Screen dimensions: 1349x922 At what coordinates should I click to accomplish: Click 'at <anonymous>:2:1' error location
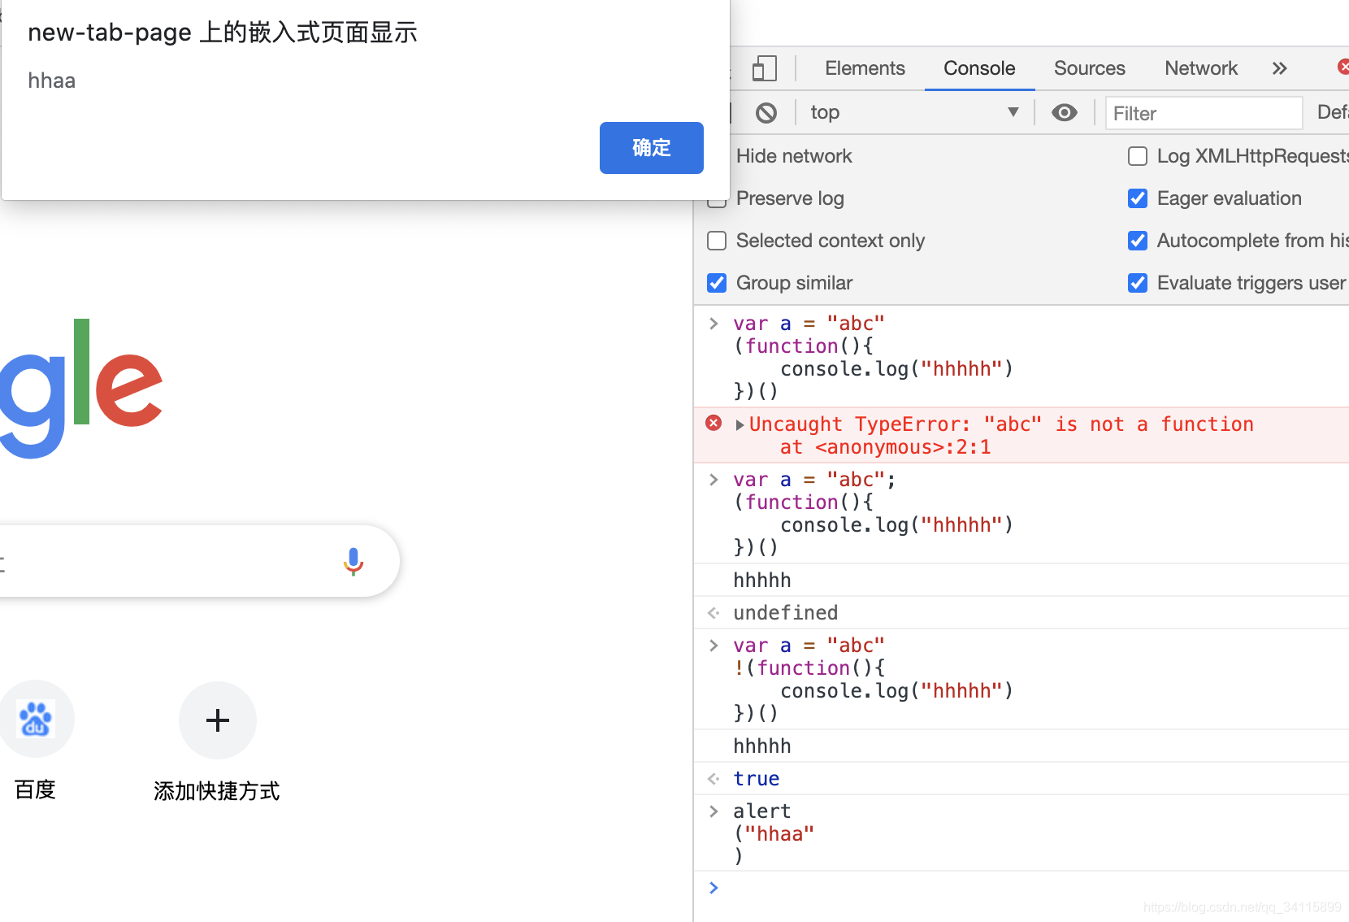pyautogui.click(x=885, y=447)
